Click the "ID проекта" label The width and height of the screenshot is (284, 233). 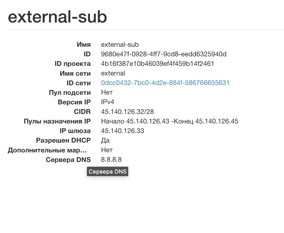pos(73,64)
